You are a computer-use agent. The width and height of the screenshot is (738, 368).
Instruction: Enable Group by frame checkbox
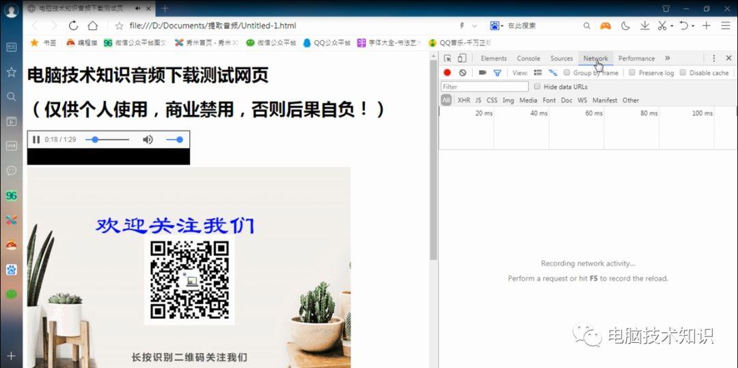566,72
